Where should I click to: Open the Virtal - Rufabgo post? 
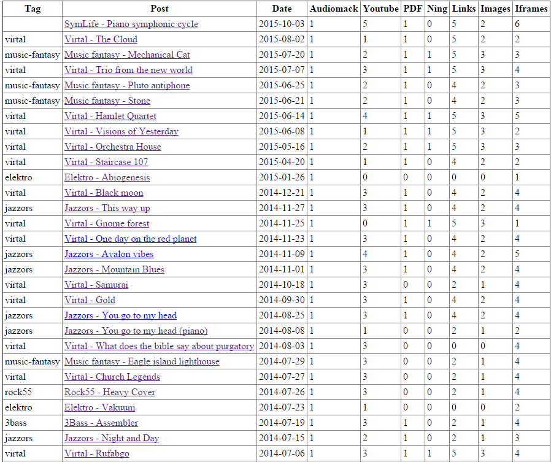pyautogui.click(x=96, y=453)
